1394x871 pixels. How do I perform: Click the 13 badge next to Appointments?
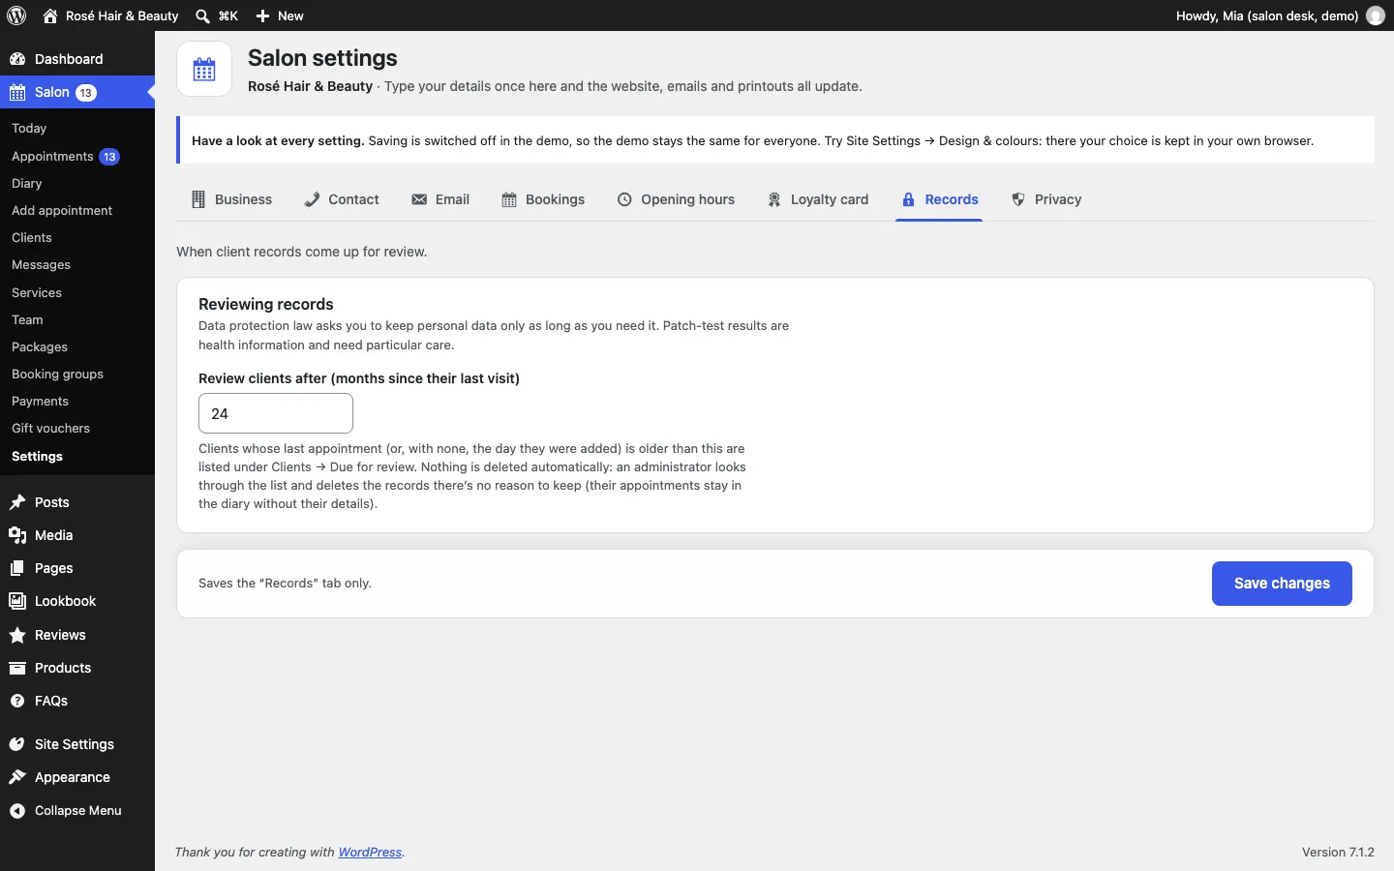(109, 157)
